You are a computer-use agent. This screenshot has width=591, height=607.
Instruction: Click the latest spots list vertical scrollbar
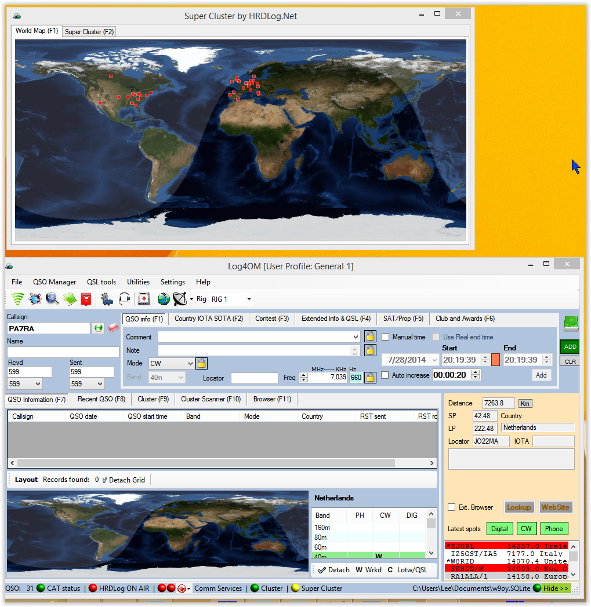coord(574,561)
